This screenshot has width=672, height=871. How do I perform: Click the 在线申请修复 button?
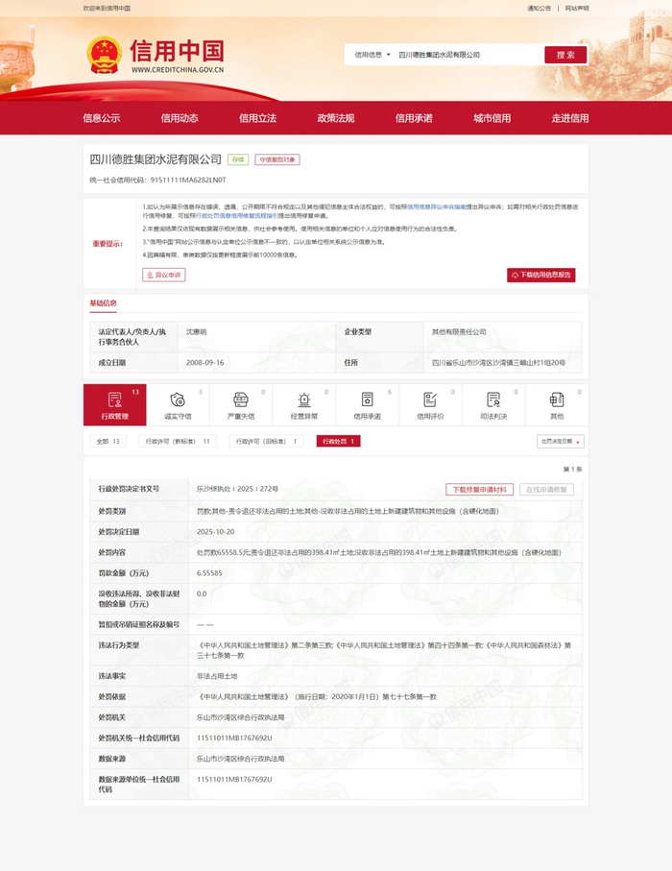546,490
